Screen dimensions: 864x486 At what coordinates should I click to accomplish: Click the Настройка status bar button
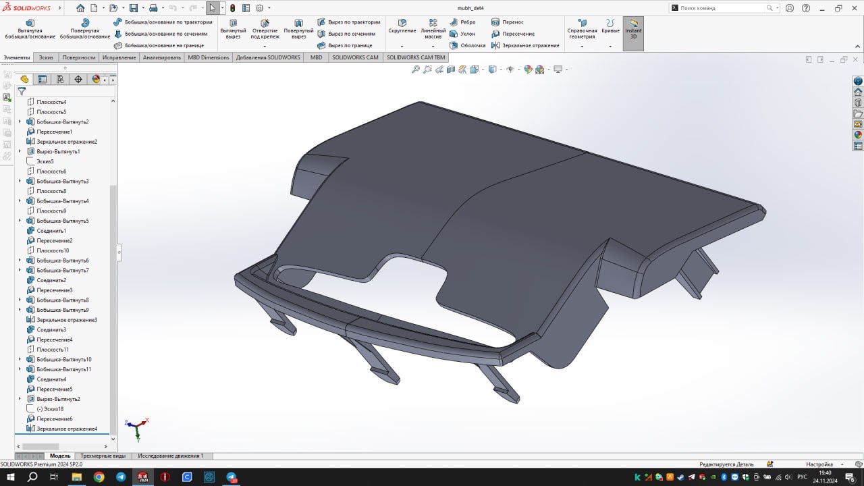click(x=819, y=464)
